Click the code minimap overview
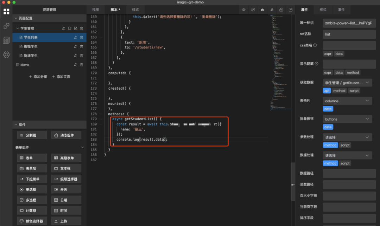 tap(280, 63)
